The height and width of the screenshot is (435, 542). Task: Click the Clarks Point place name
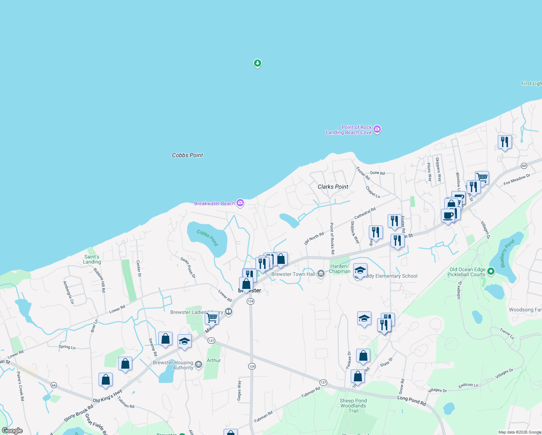[333, 187]
